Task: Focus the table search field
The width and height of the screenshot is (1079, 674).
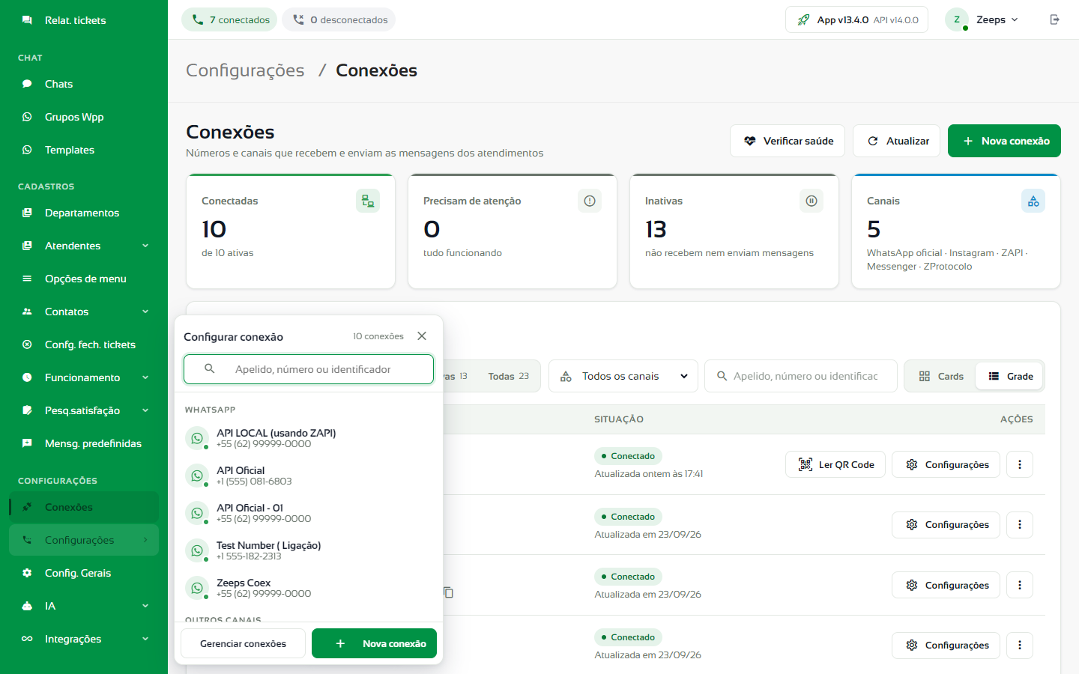Action: point(801,376)
